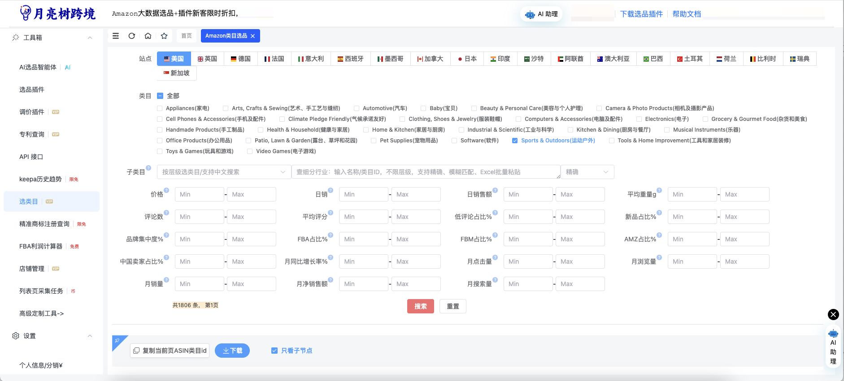Click the black circular close icon
This screenshot has width=844, height=381.
(833, 314)
